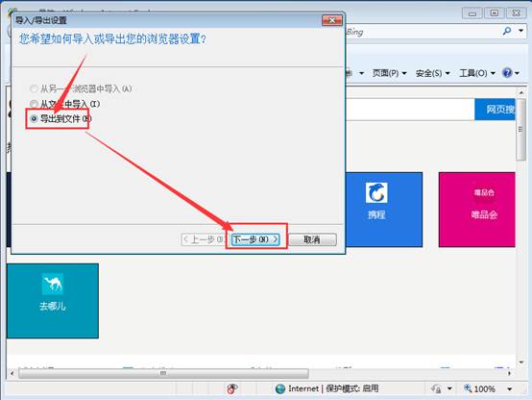
Task: Expand the search provider dropdown arrow
Action: pyautogui.click(x=520, y=31)
